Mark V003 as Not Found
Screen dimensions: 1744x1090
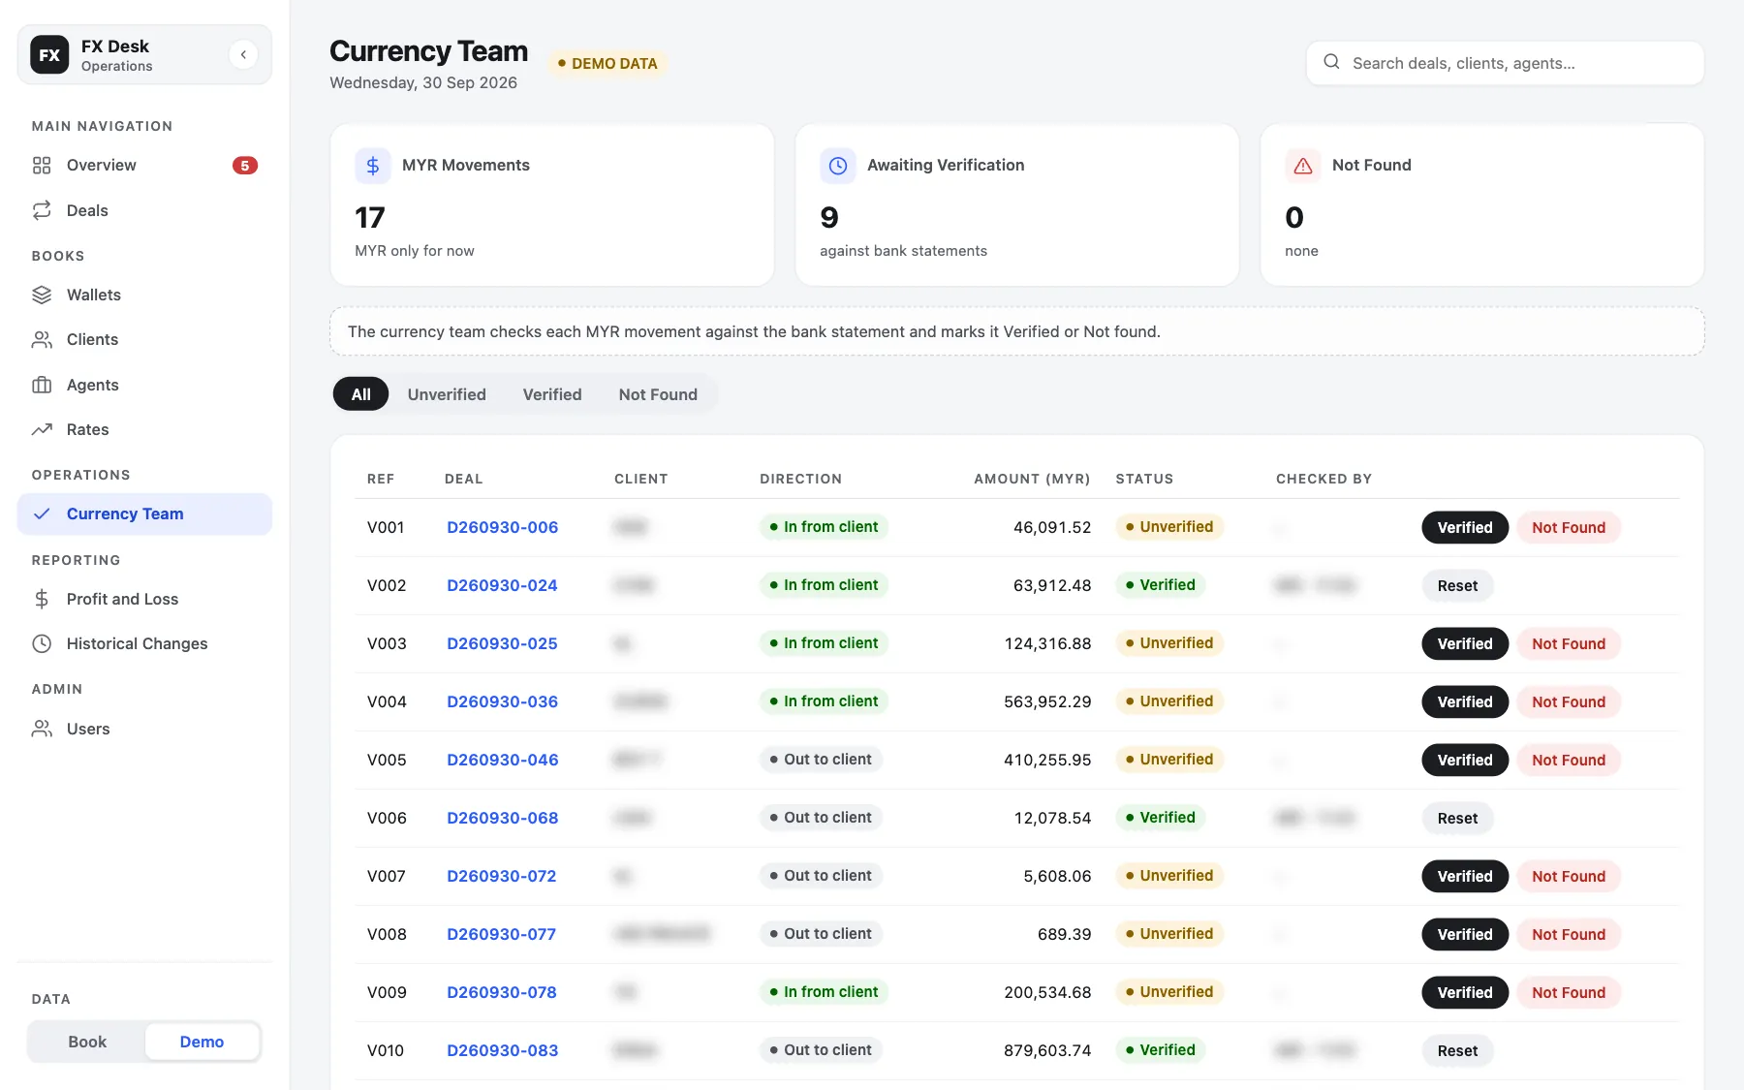click(x=1569, y=643)
